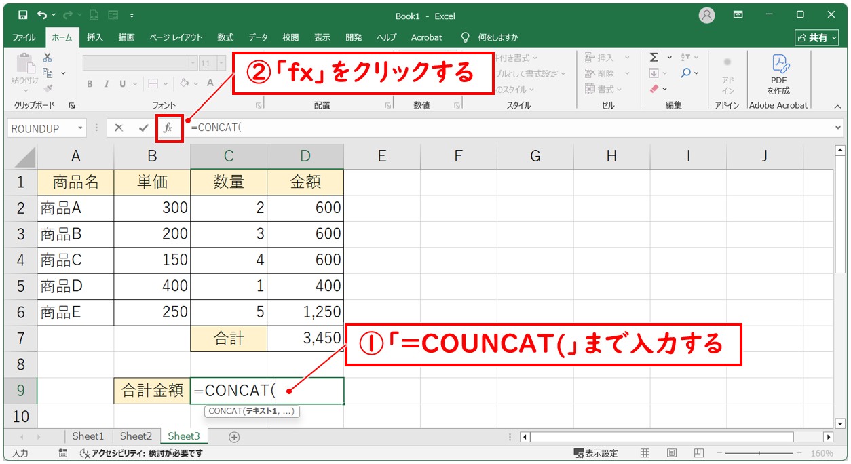Select the Clear (eraser) icon
851x464 pixels.
click(x=654, y=87)
